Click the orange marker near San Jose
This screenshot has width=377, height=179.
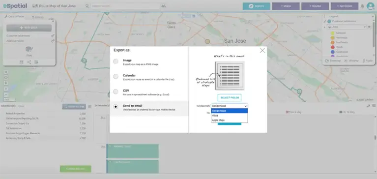pyautogui.click(x=207, y=42)
